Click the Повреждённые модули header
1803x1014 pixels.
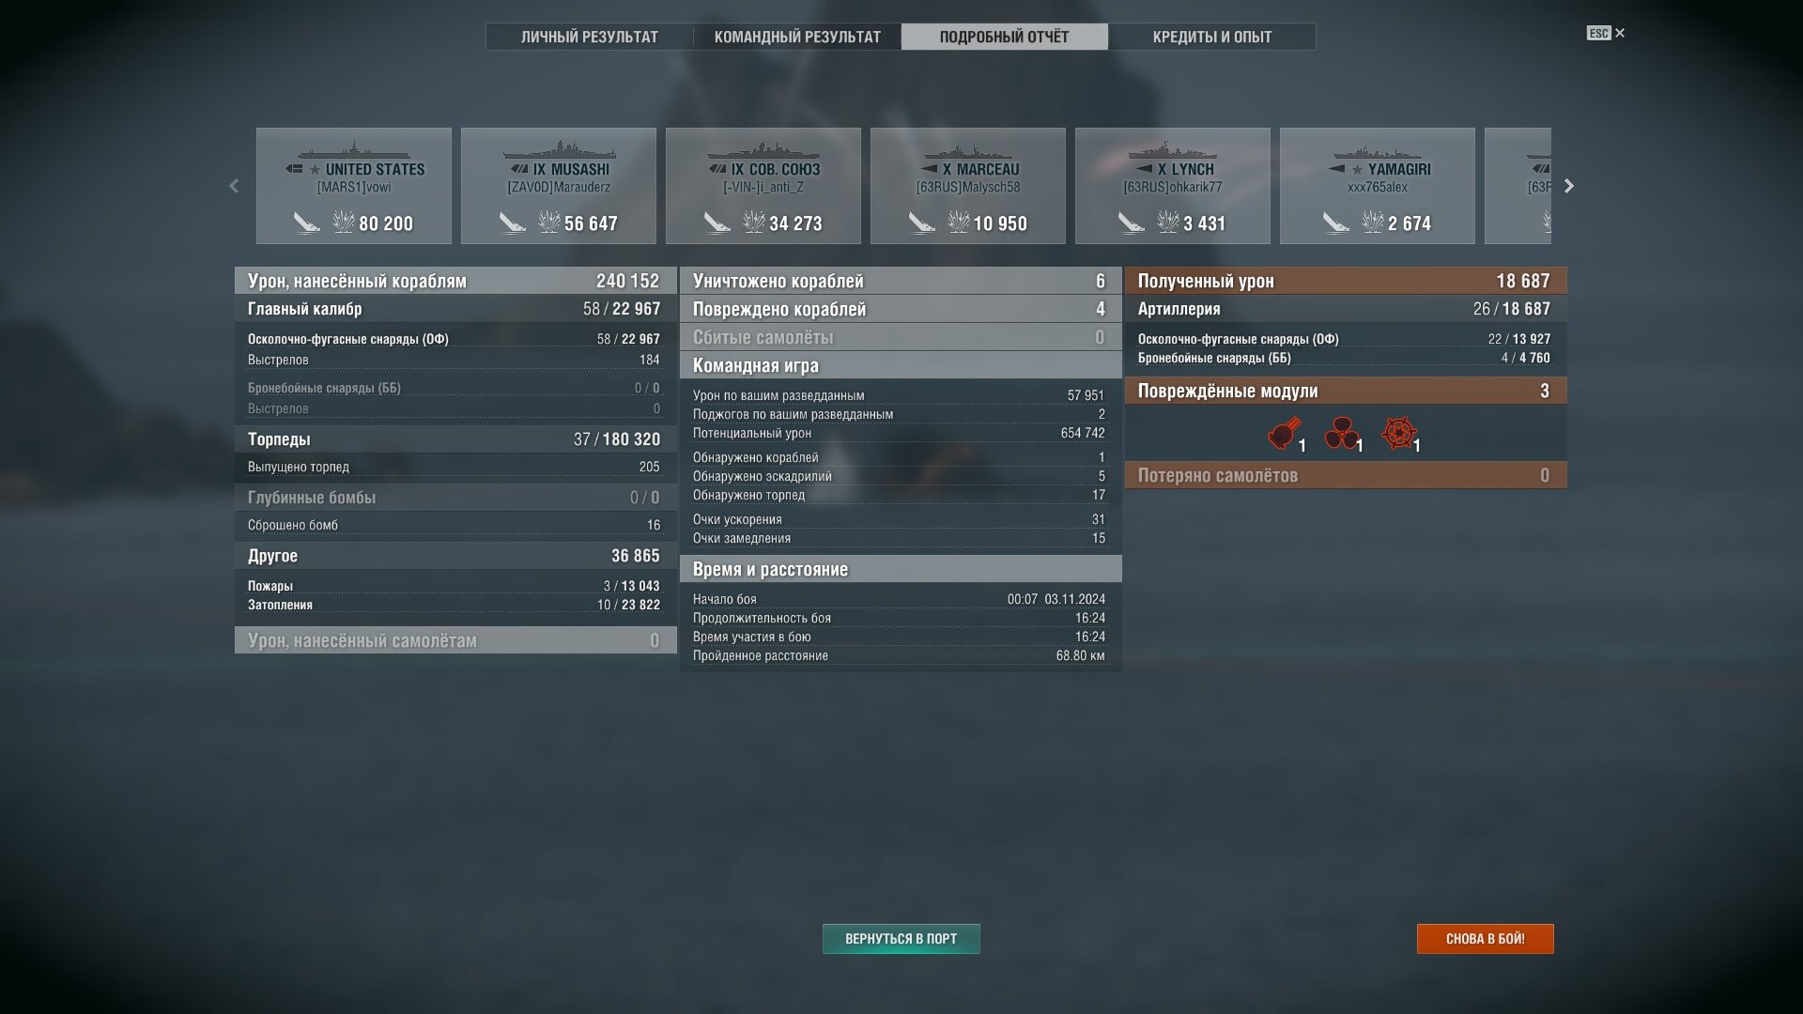coord(1346,391)
